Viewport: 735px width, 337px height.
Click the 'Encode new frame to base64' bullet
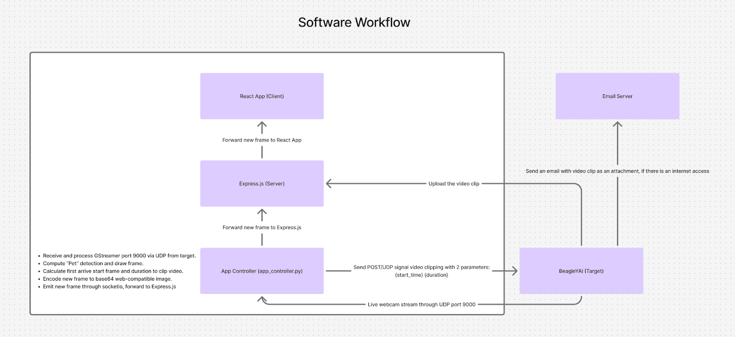(x=107, y=279)
